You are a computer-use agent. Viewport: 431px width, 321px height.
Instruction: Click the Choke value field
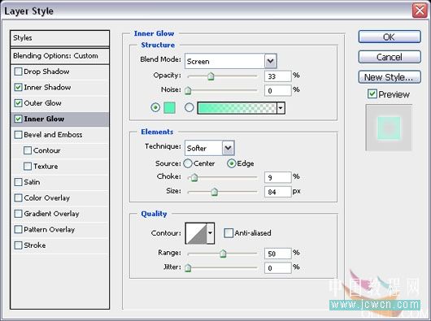click(x=277, y=177)
